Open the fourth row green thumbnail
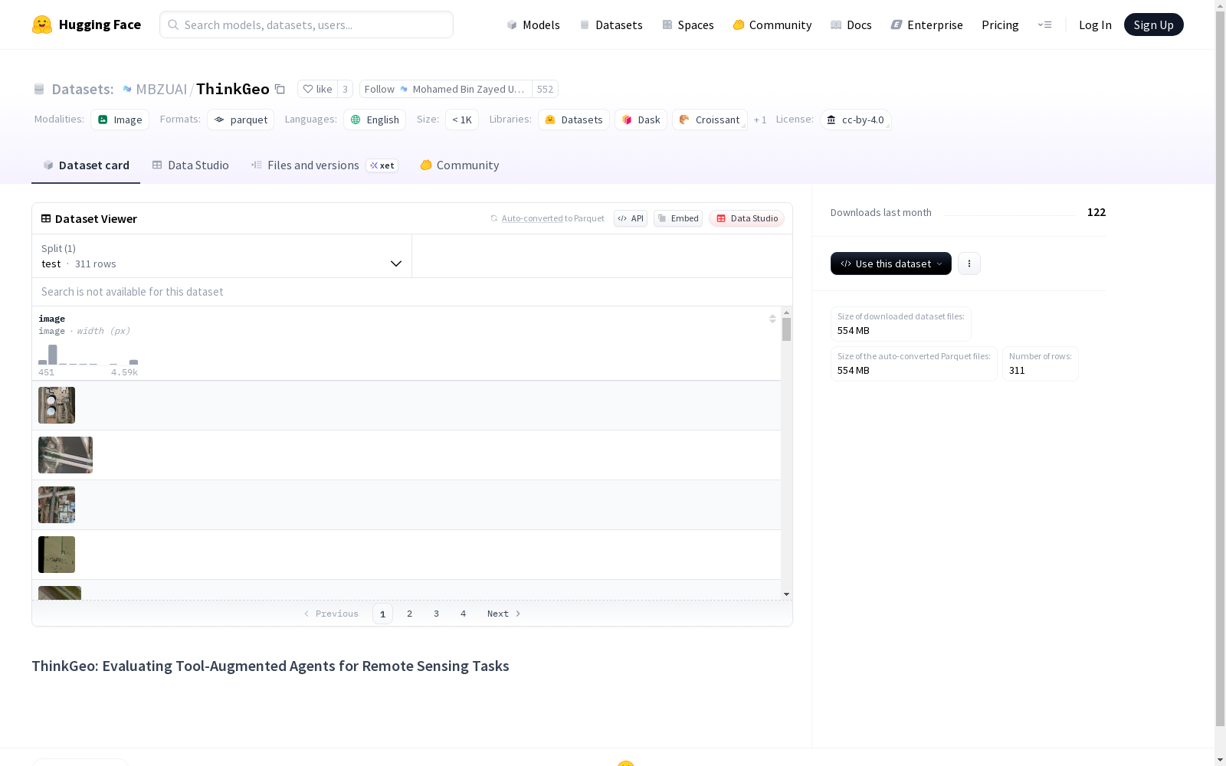 [57, 555]
